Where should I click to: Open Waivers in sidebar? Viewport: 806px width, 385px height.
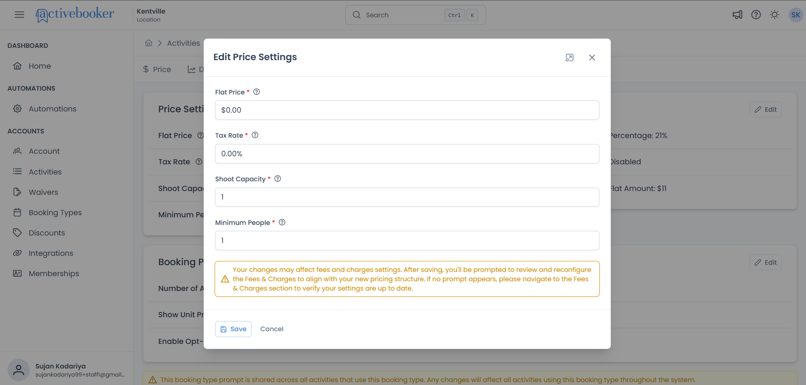pyautogui.click(x=43, y=192)
